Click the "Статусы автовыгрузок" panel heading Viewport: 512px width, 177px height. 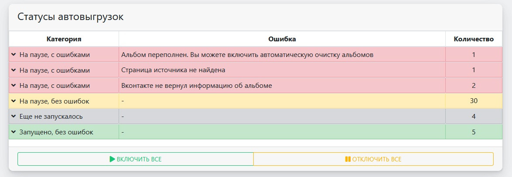click(70, 17)
